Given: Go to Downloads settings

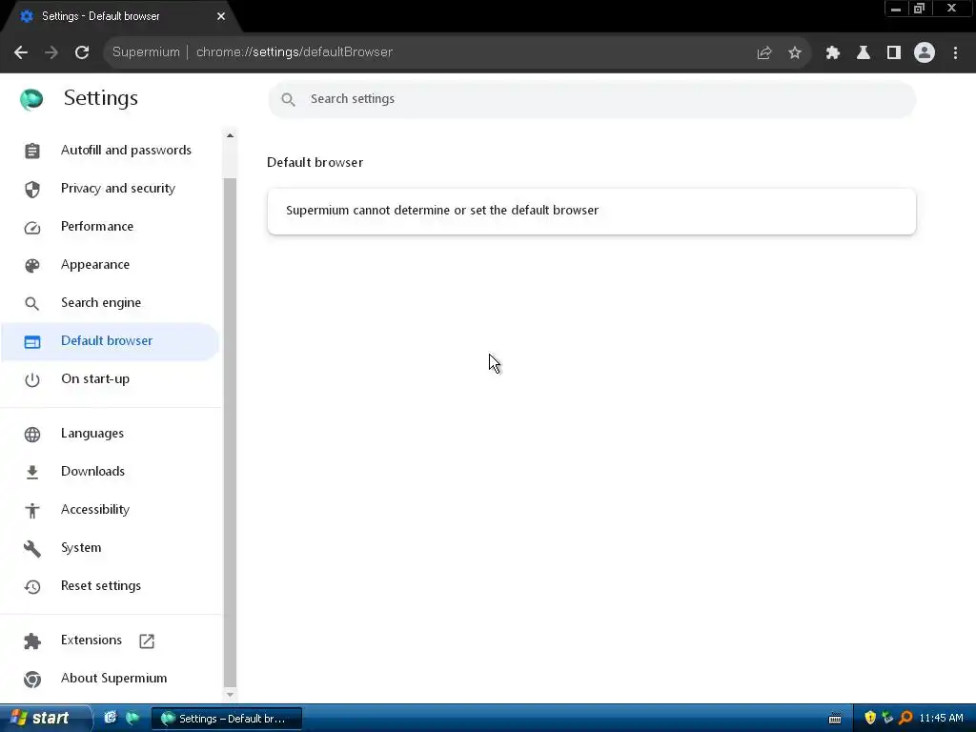Looking at the screenshot, I should (x=111, y=471).
